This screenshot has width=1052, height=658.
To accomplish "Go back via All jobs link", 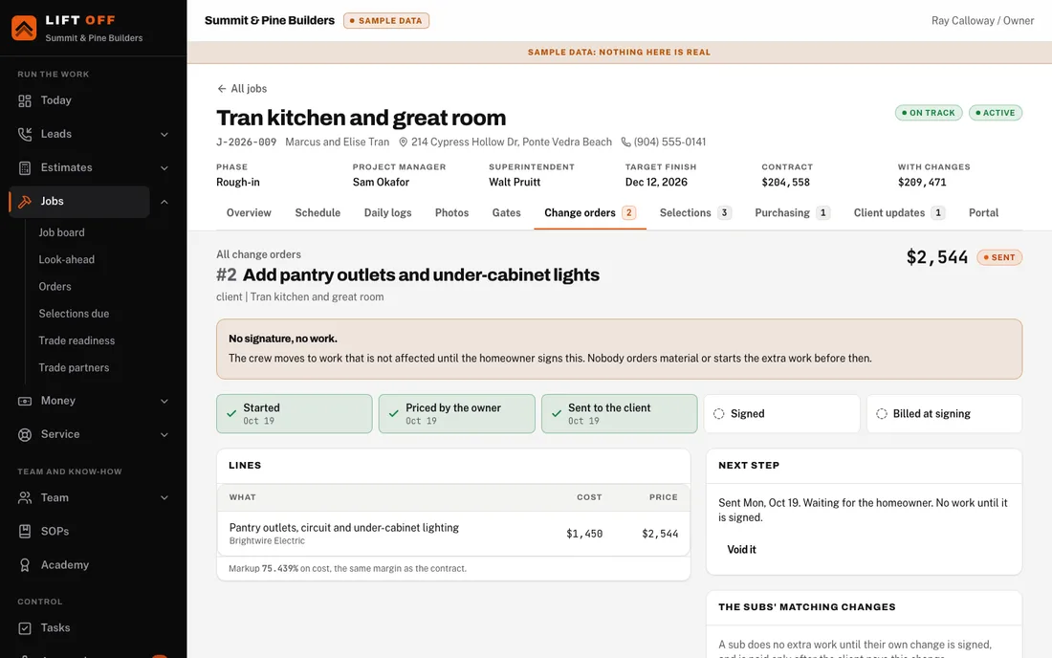I will coord(242,89).
